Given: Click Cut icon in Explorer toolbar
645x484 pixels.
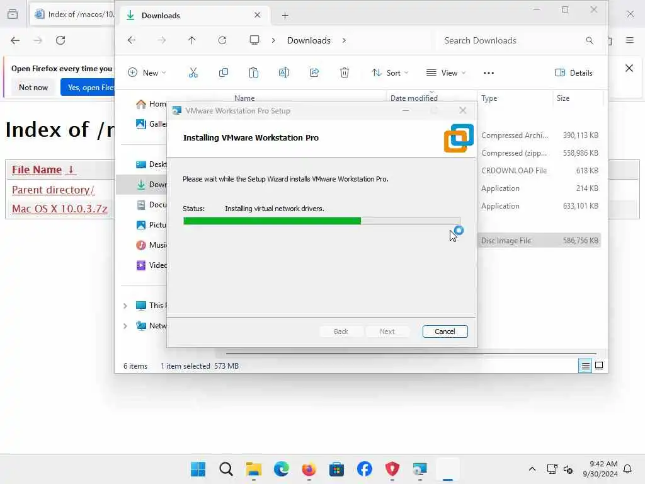Looking at the screenshot, I should tap(193, 73).
